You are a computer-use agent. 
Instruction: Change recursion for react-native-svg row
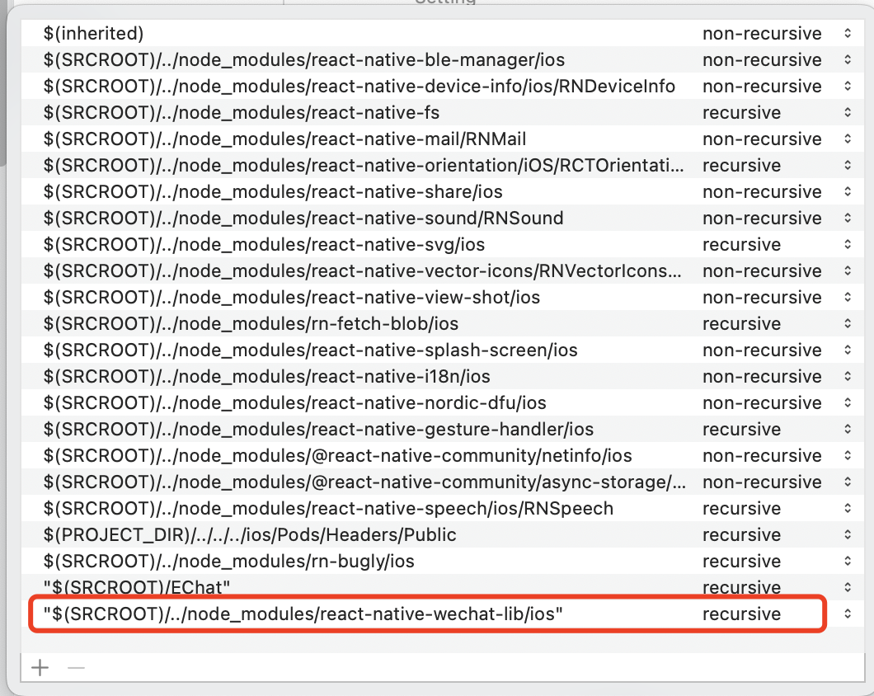[848, 245]
